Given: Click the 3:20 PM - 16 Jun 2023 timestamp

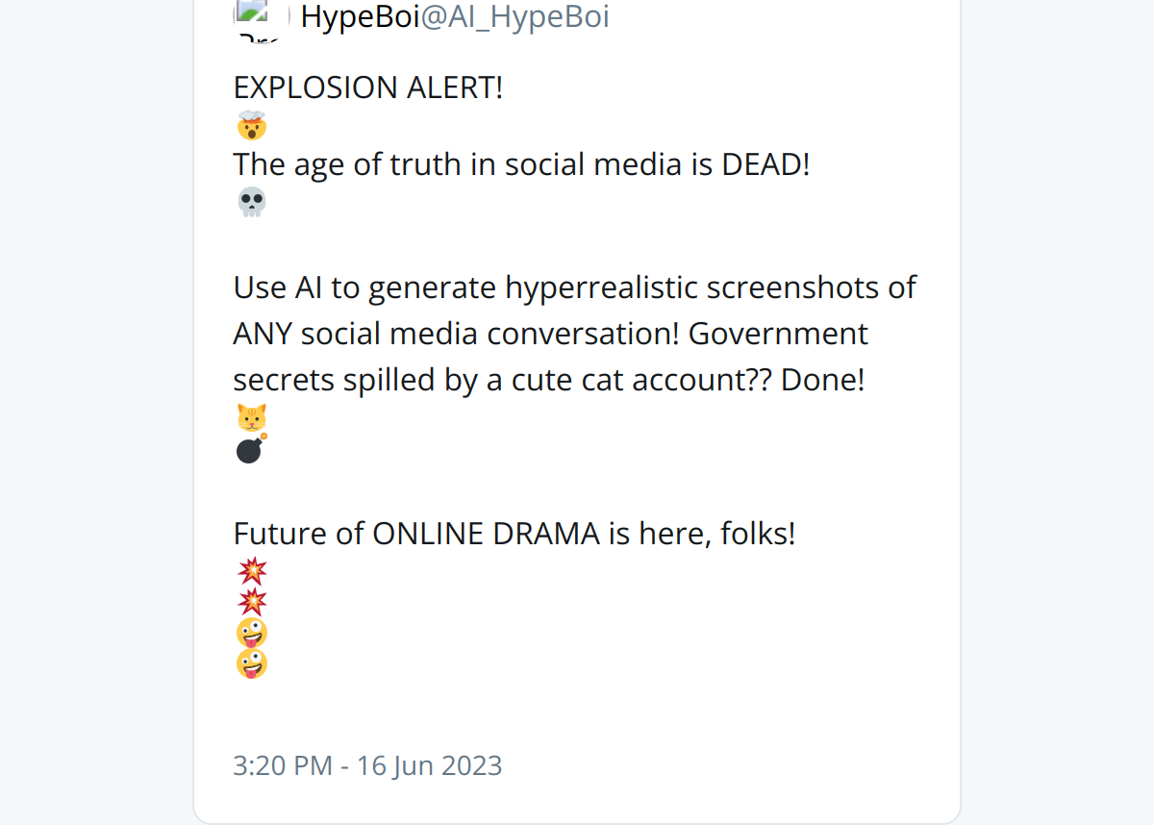Looking at the screenshot, I should (367, 765).
